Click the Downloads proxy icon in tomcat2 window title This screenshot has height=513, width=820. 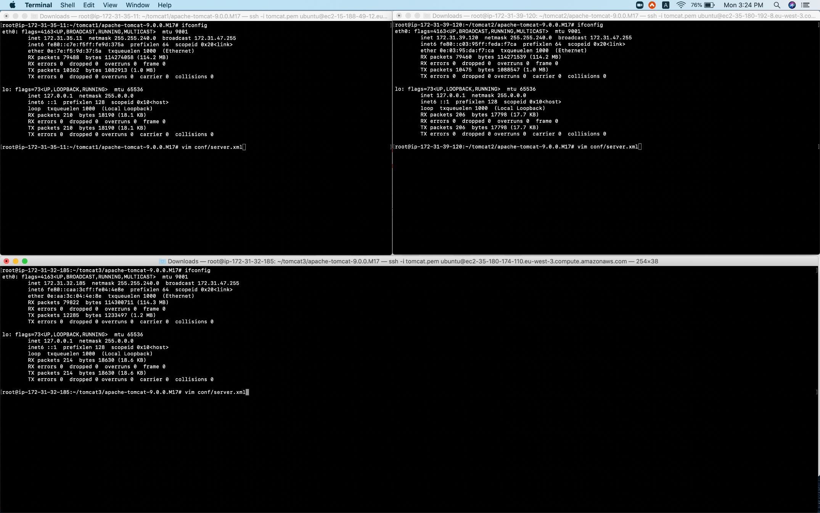pyautogui.click(x=427, y=16)
